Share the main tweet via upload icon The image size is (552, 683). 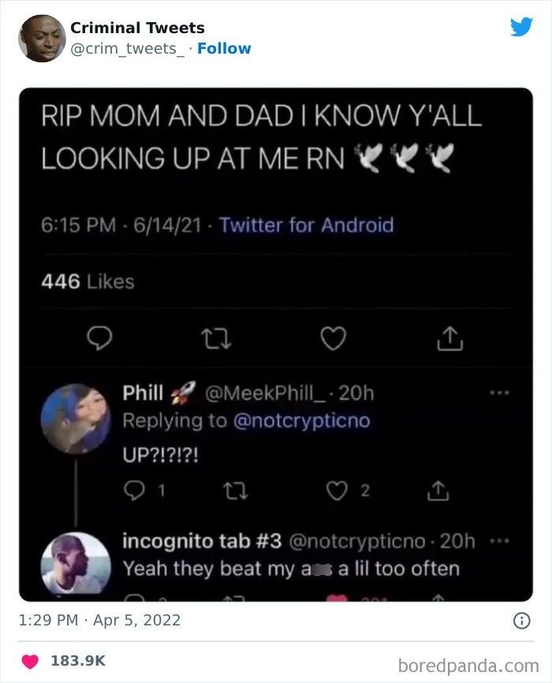click(450, 338)
